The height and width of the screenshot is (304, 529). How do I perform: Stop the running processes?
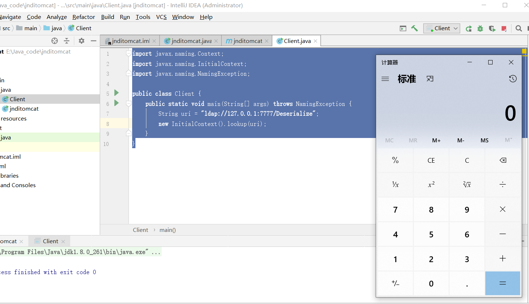pos(504,28)
